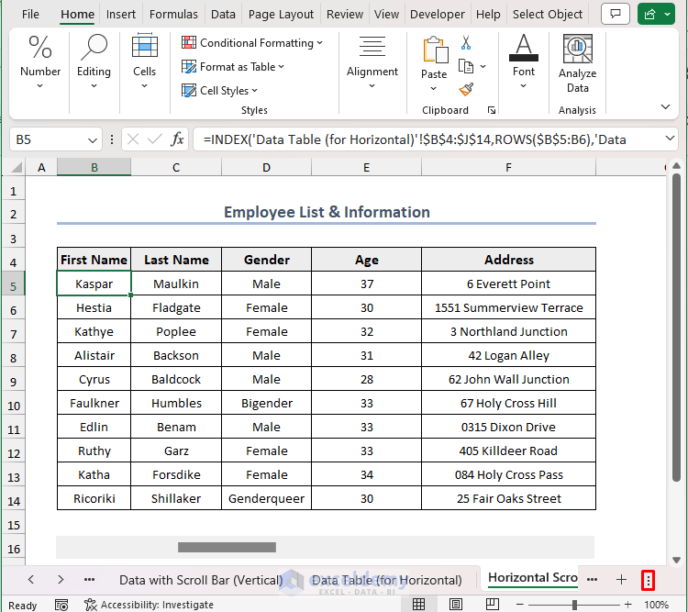Viewport: 688px width, 612px height.
Task: Click the Enter formula checkmark icon
Action: click(x=154, y=139)
